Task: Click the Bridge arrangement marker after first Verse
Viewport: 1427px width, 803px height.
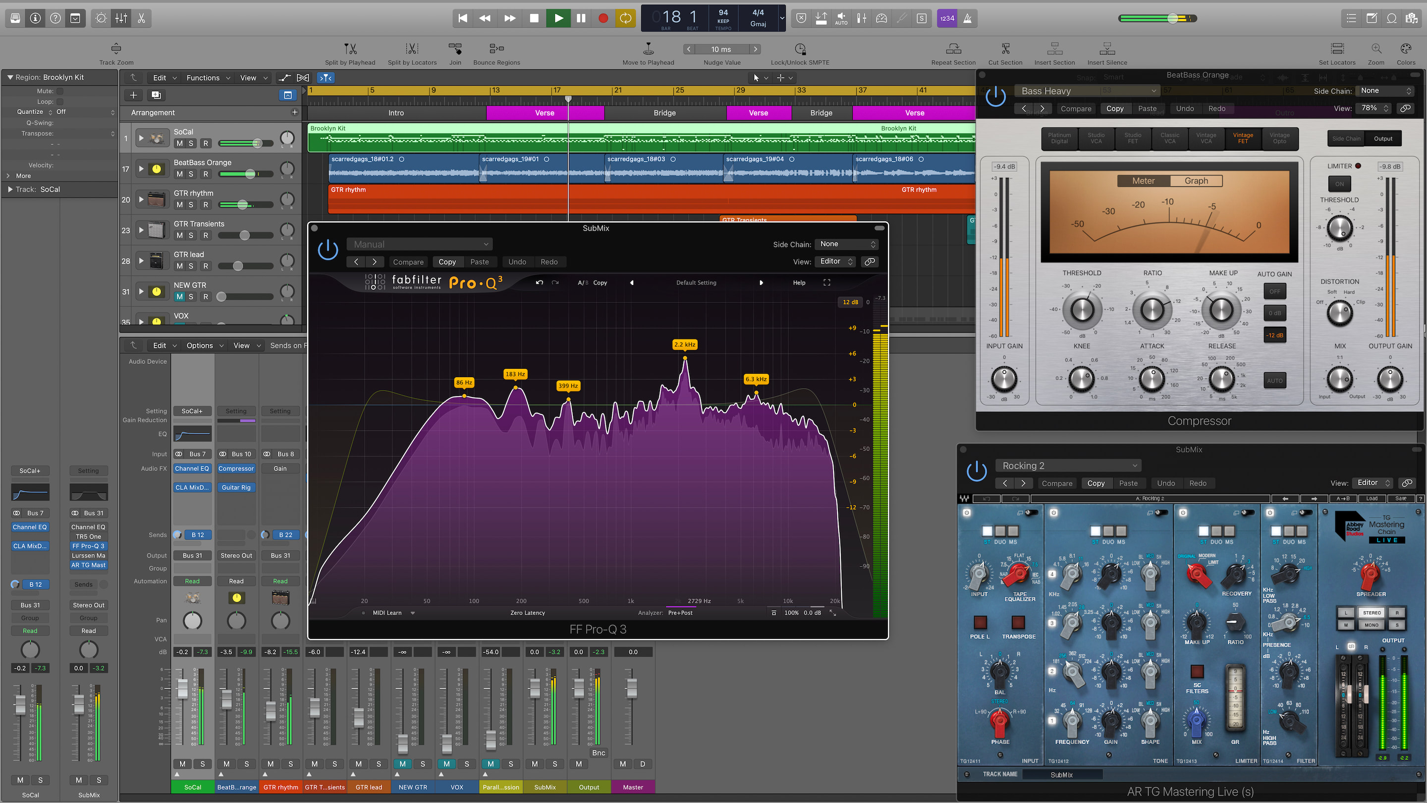Action: (x=665, y=113)
